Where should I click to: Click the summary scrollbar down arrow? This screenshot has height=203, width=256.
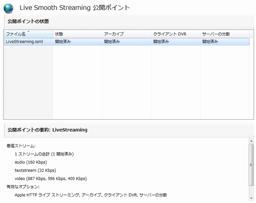click(x=251, y=198)
